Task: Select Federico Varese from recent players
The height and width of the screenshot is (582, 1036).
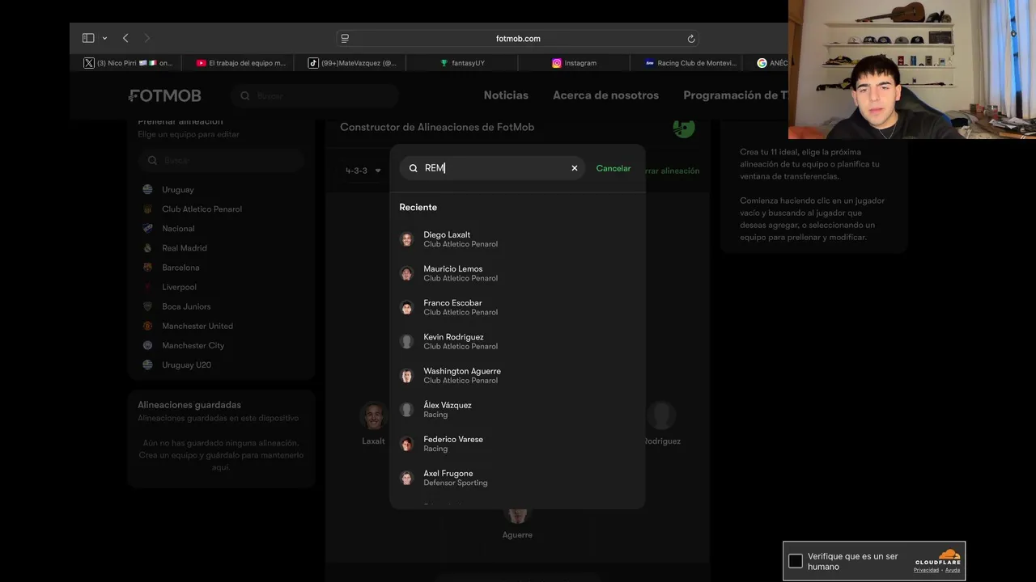Action: [x=517, y=443]
